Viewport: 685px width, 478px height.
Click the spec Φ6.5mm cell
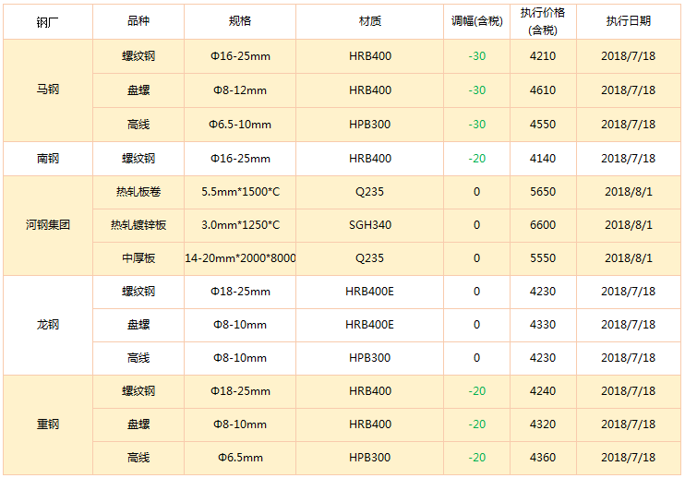(240, 458)
